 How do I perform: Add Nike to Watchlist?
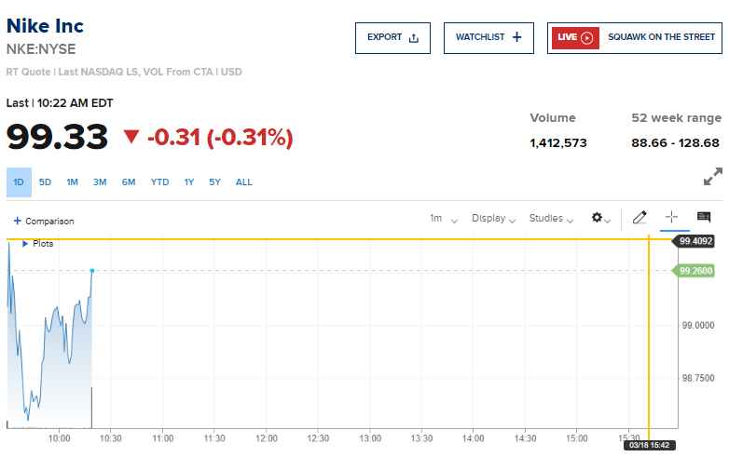(x=488, y=37)
